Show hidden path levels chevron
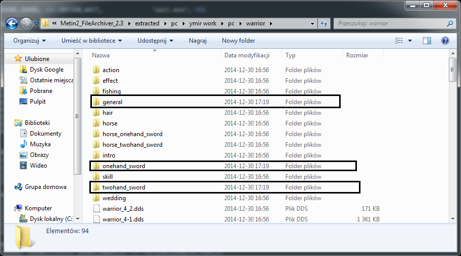This screenshot has width=461, height=256. pos(54,23)
